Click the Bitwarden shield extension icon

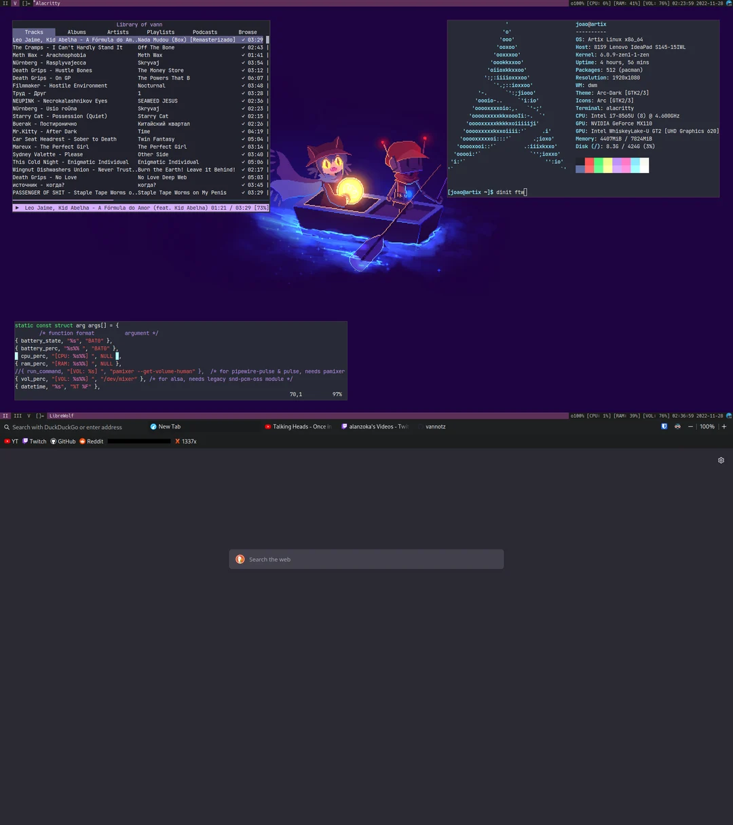[664, 426]
